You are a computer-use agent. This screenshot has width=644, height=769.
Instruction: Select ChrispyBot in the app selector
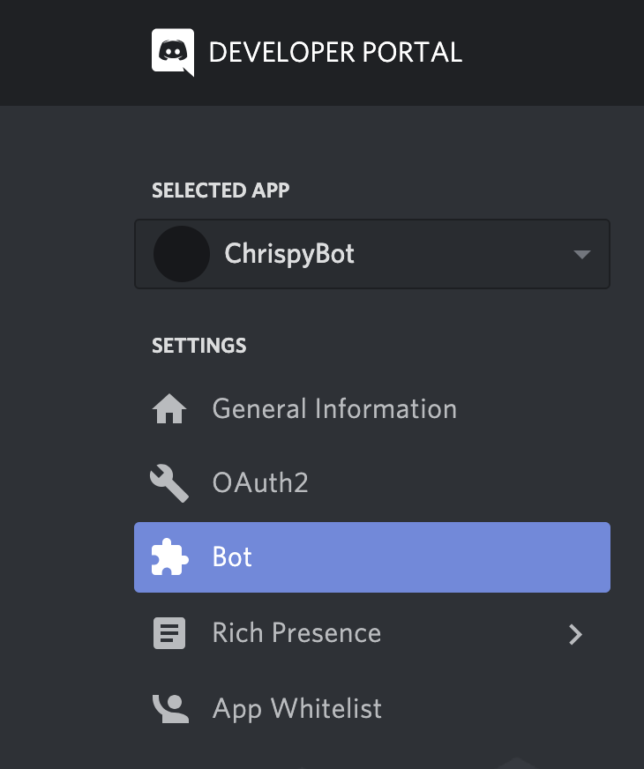[x=291, y=254]
